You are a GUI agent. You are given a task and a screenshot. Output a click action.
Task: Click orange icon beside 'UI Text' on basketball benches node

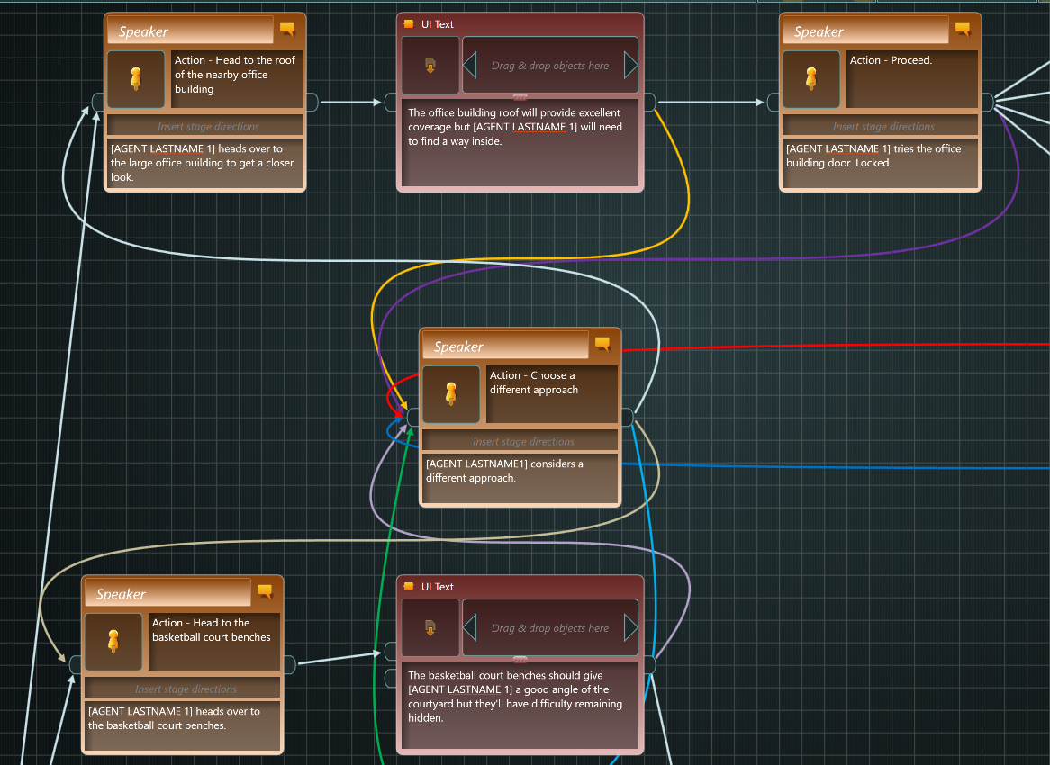click(x=409, y=587)
